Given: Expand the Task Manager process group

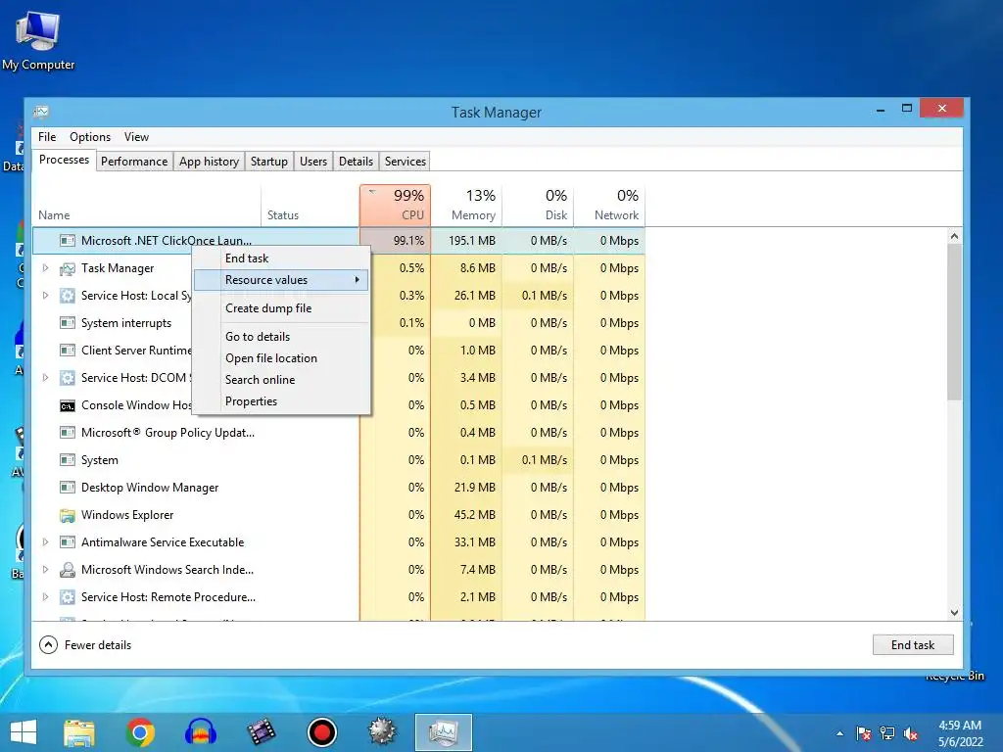Looking at the screenshot, I should pyautogui.click(x=45, y=268).
